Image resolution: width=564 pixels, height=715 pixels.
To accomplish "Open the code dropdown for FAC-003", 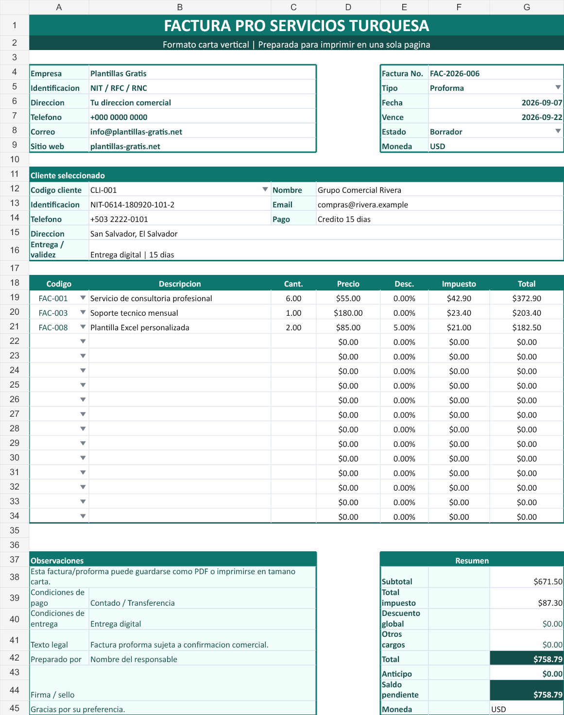I will tap(83, 312).
